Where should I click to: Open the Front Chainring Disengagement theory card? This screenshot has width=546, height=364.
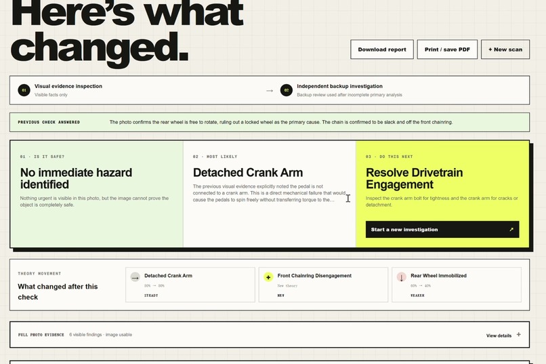(323, 285)
